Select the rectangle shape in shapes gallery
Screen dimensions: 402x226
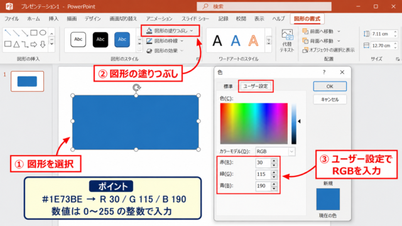click(x=34, y=33)
